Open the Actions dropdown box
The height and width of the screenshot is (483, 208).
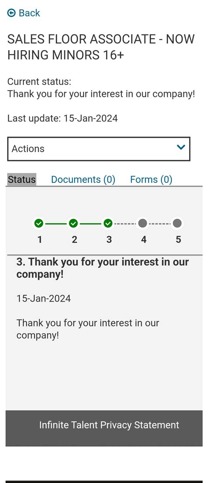99,149
